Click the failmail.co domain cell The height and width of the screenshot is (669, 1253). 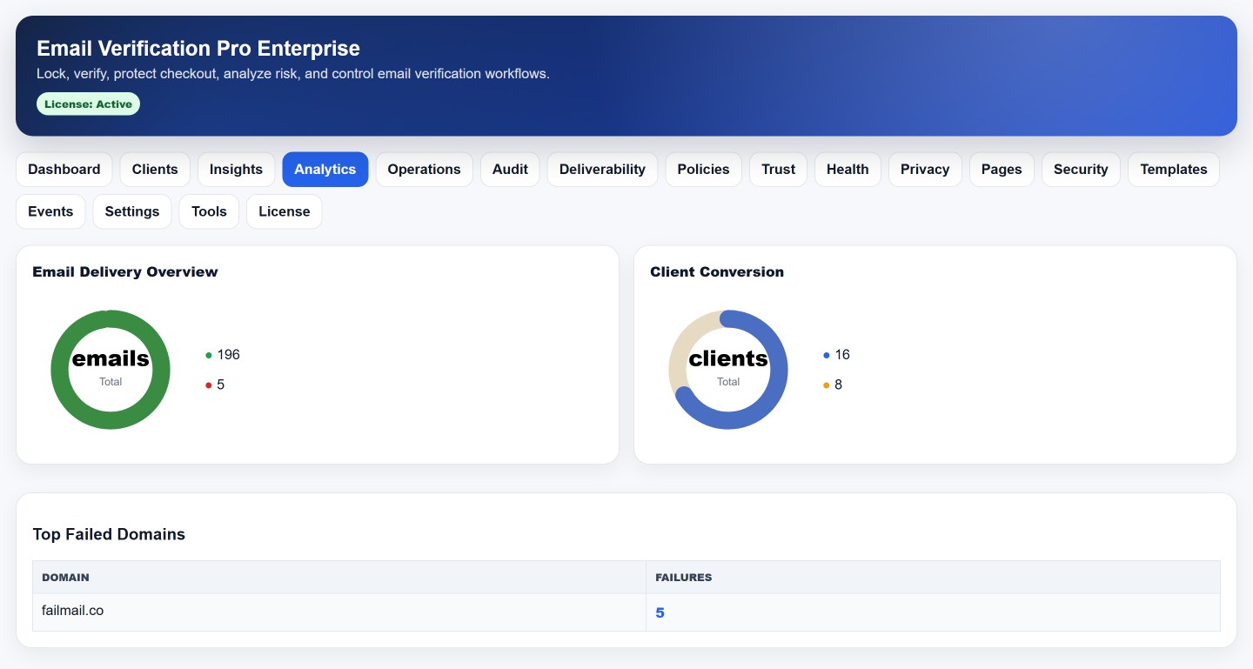pos(339,612)
